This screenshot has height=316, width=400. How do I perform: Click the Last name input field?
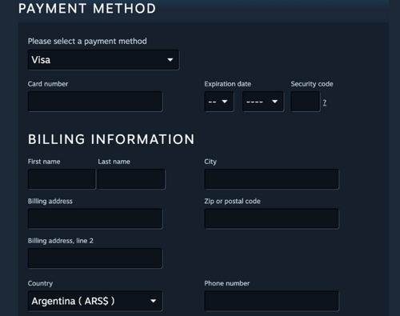click(131, 179)
